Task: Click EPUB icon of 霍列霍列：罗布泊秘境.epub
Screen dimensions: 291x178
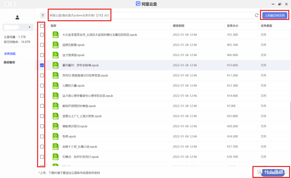Action: click(56, 65)
